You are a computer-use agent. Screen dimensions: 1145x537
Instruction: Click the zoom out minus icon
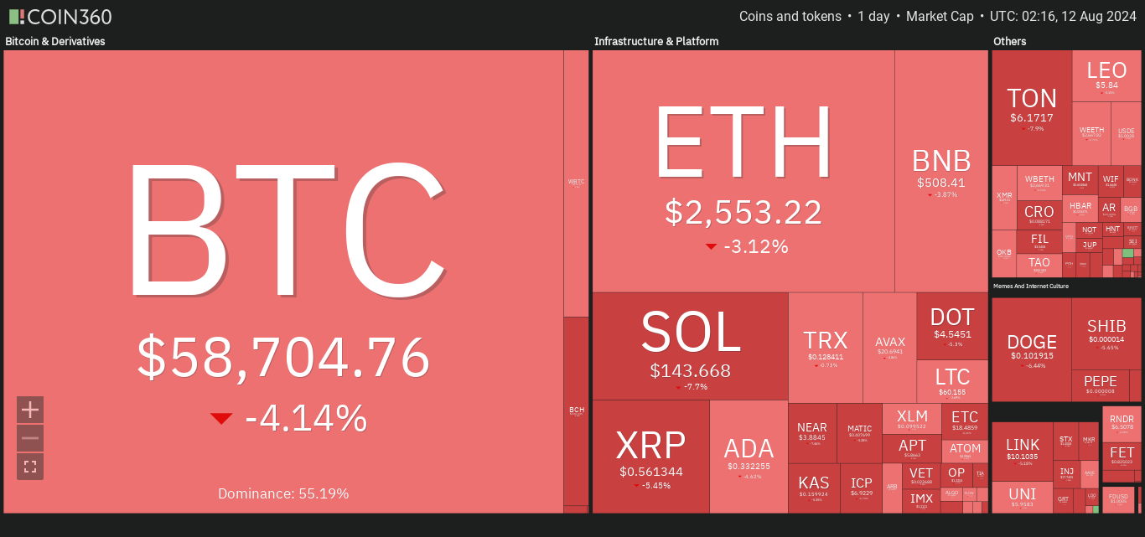30,438
